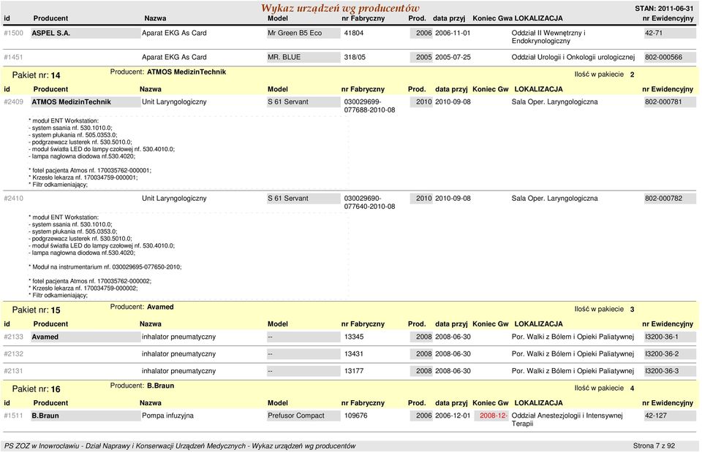This screenshot has height=452, width=702.
Task: Click serial number 13177
Action: [x=354, y=371]
